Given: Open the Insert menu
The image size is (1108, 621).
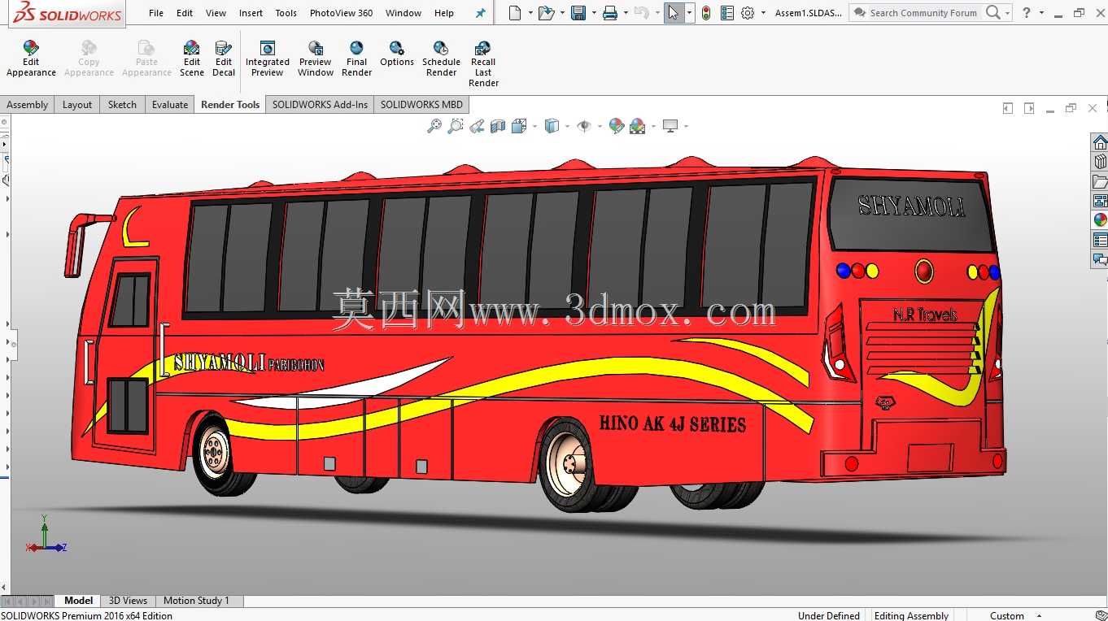Looking at the screenshot, I should [251, 13].
